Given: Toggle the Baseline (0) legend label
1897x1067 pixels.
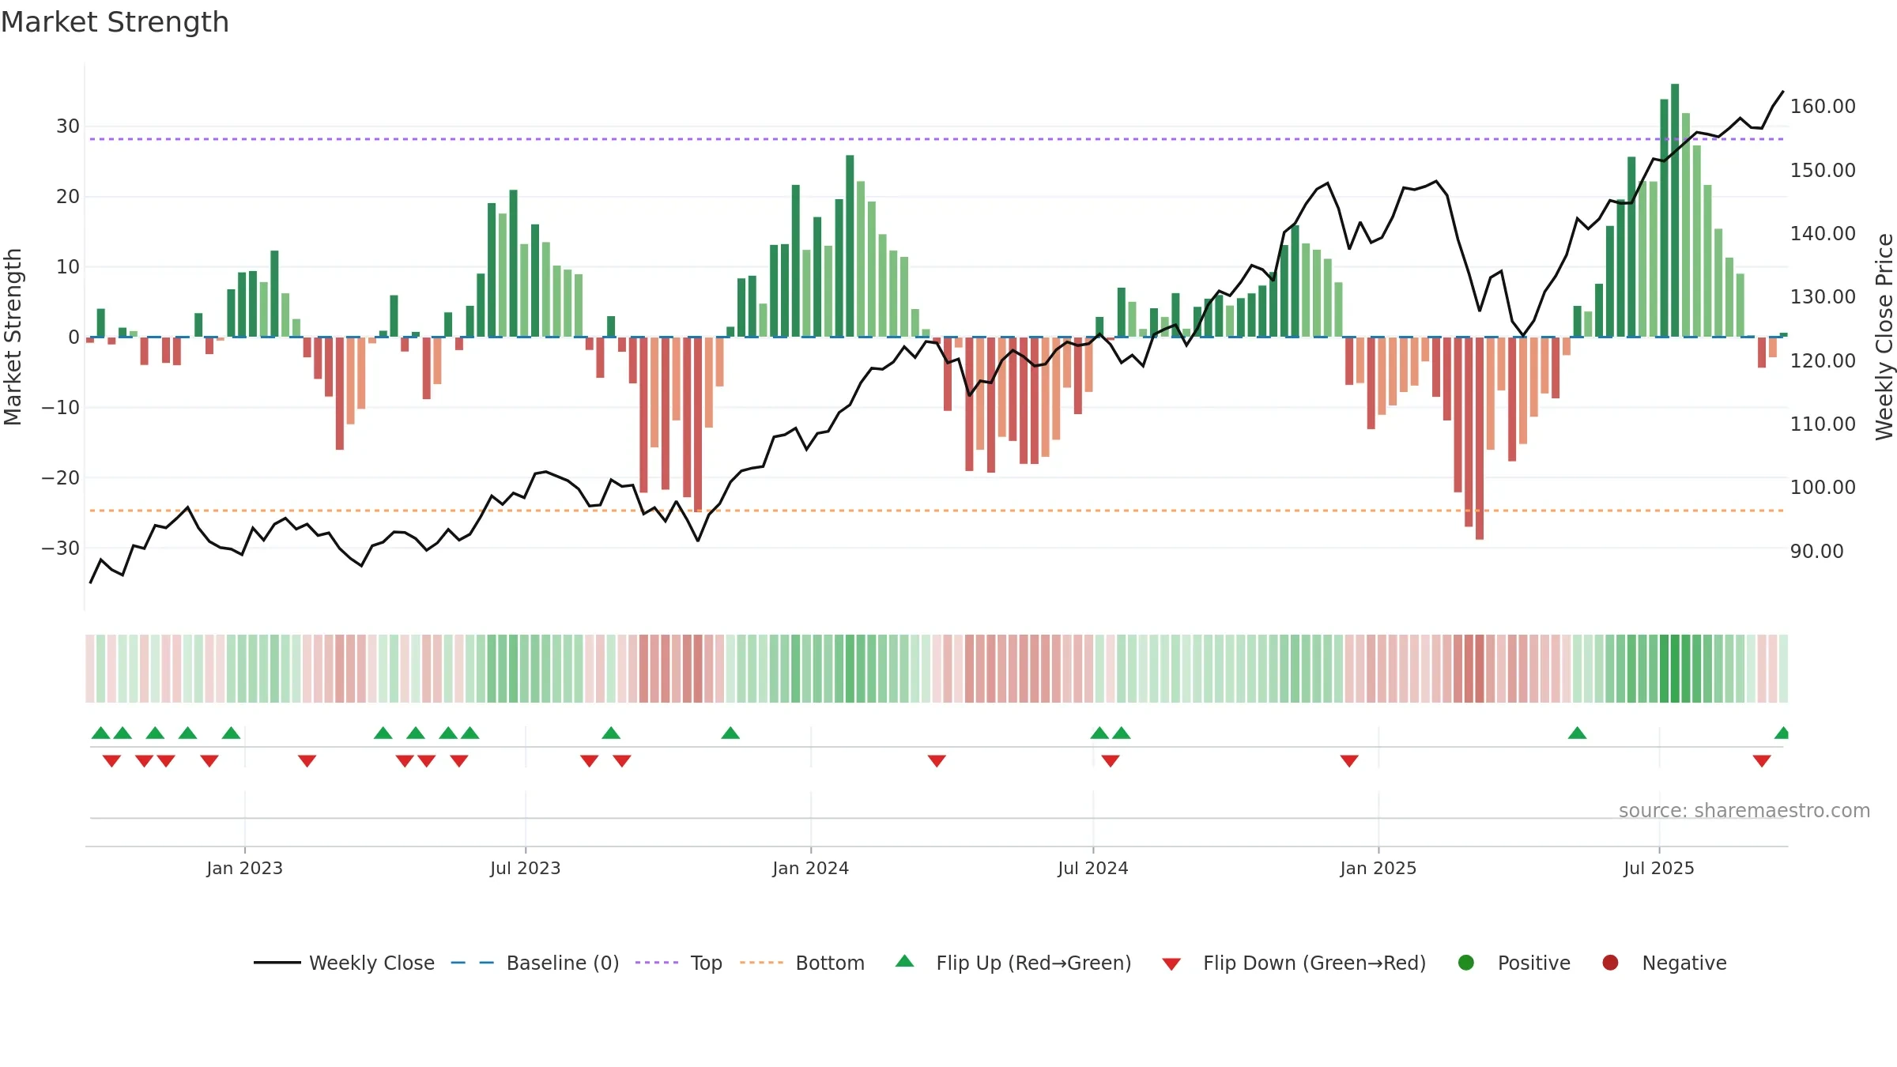Looking at the screenshot, I should 563,963.
